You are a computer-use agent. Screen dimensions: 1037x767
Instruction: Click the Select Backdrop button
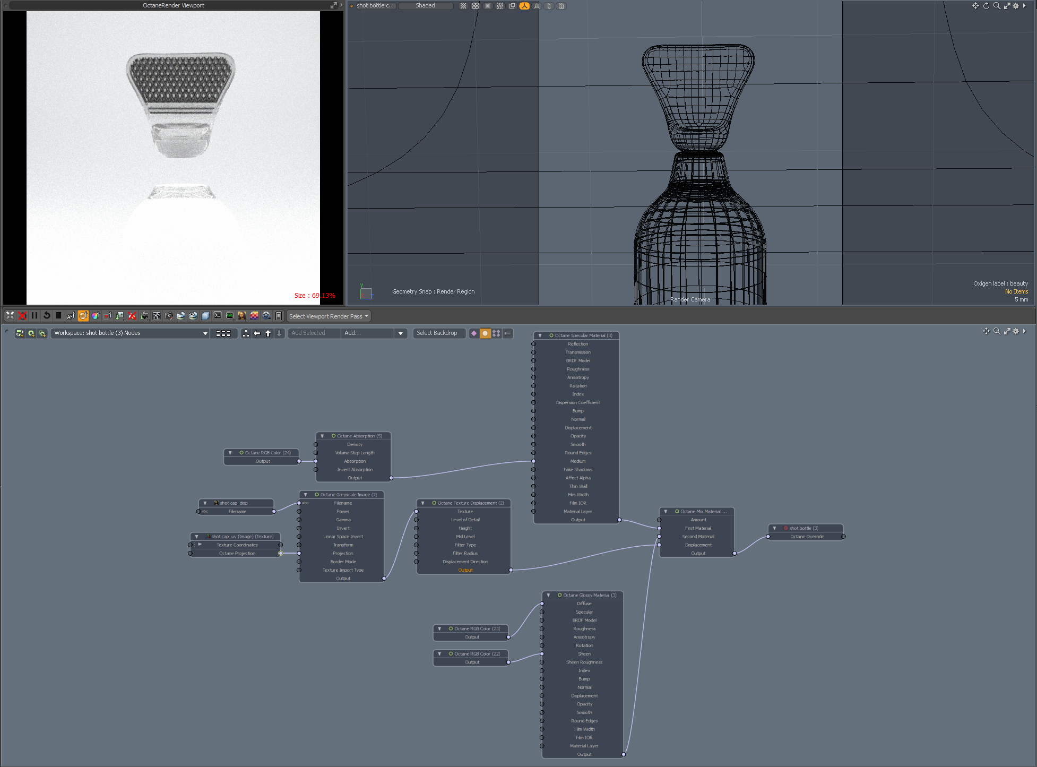coord(437,333)
